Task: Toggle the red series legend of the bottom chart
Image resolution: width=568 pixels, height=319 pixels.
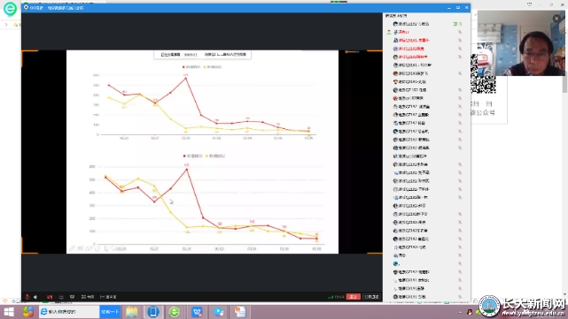Action: [x=192, y=156]
